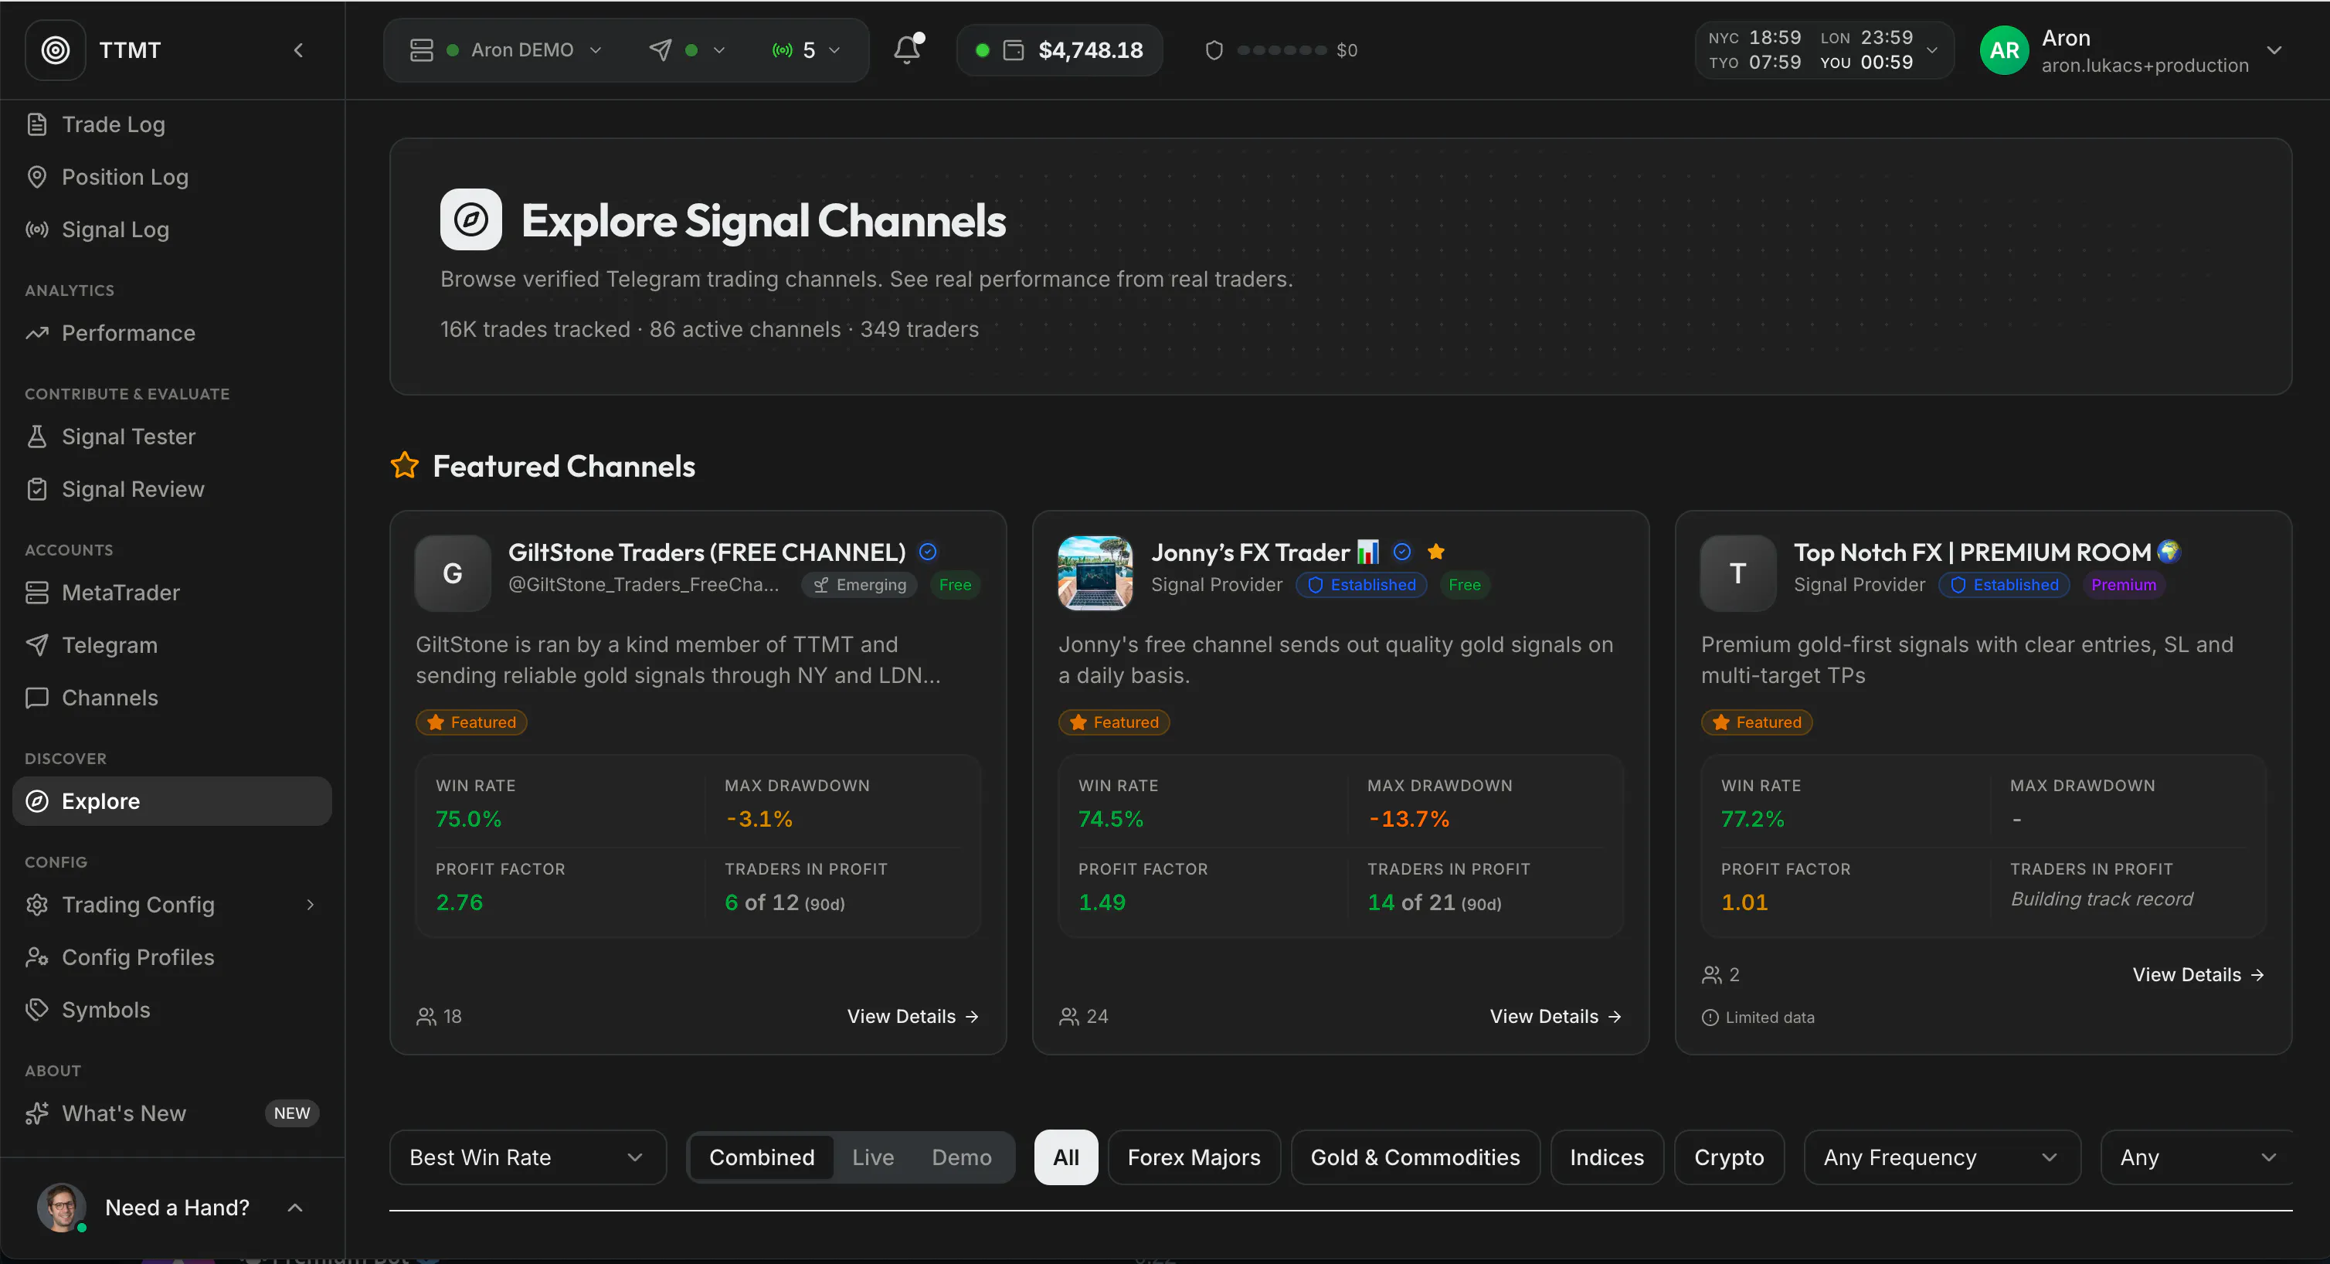Screen dimensions: 2330x1264
Task: Click the Config Profiles user-gear icon
Action: (x=37, y=957)
